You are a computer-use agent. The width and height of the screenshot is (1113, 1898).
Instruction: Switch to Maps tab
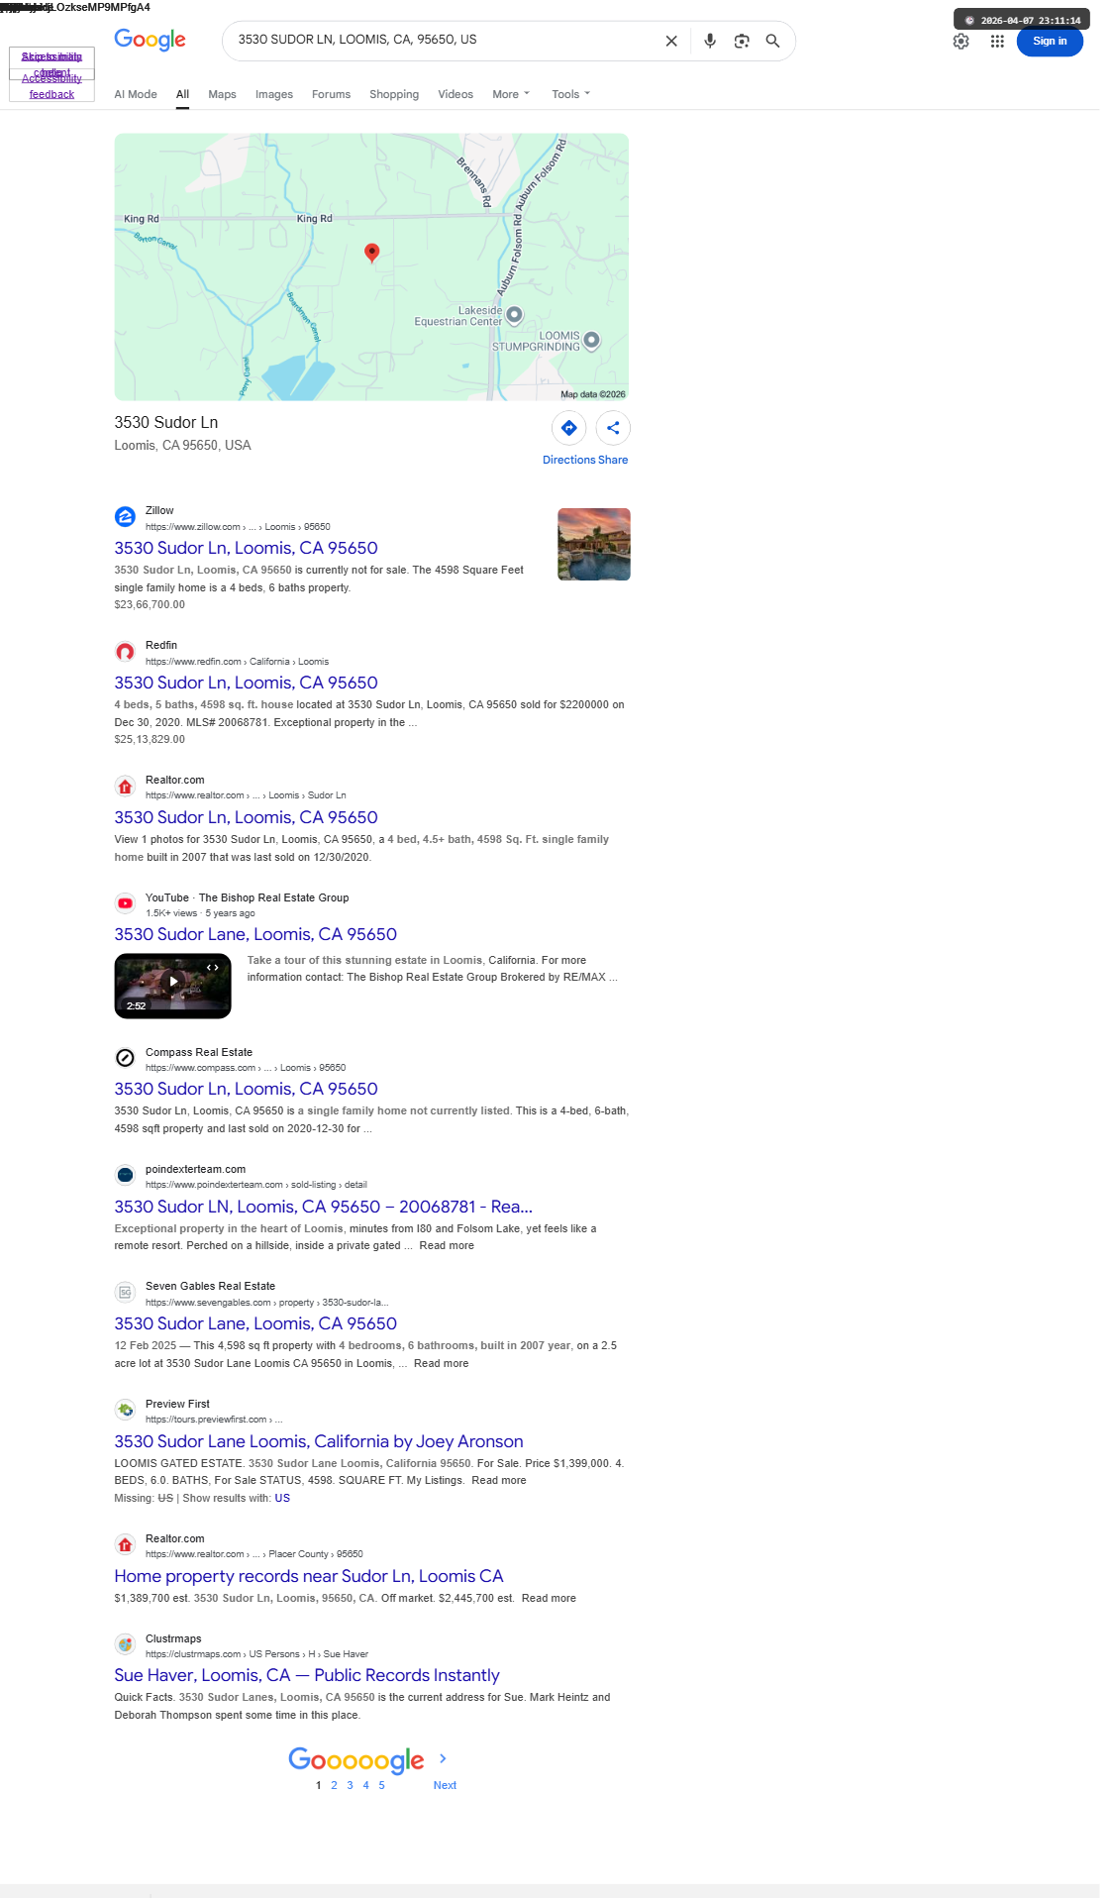(x=222, y=94)
